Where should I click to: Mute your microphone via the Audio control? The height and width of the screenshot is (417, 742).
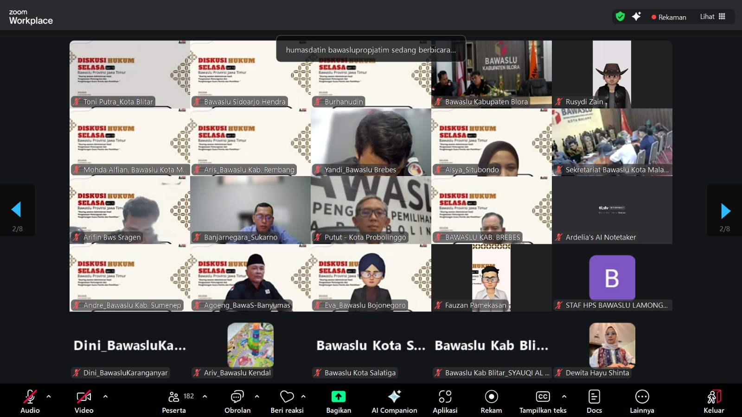tap(30, 401)
